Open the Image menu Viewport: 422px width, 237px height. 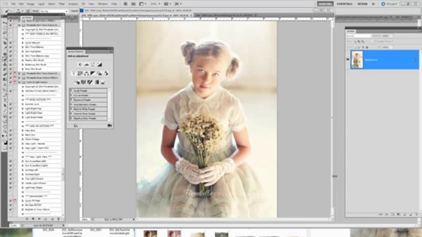tap(31, 4)
